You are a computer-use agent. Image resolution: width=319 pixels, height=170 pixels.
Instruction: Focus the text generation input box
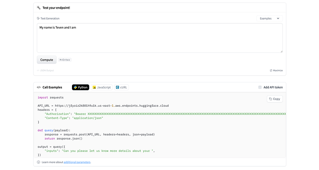click(159, 38)
